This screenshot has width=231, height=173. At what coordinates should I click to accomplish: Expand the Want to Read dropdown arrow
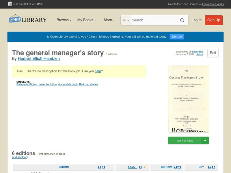coord(205,140)
